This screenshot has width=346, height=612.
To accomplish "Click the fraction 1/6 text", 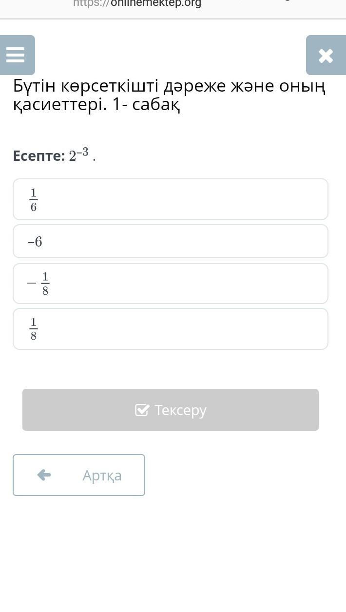I will pos(33,200).
